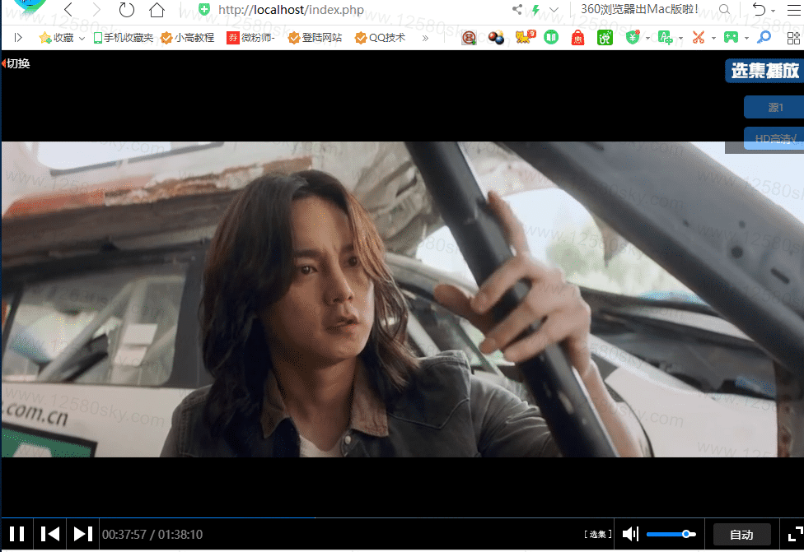Click the magnifier search icon
Screen dimensions: 804x552
click(724, 9)
